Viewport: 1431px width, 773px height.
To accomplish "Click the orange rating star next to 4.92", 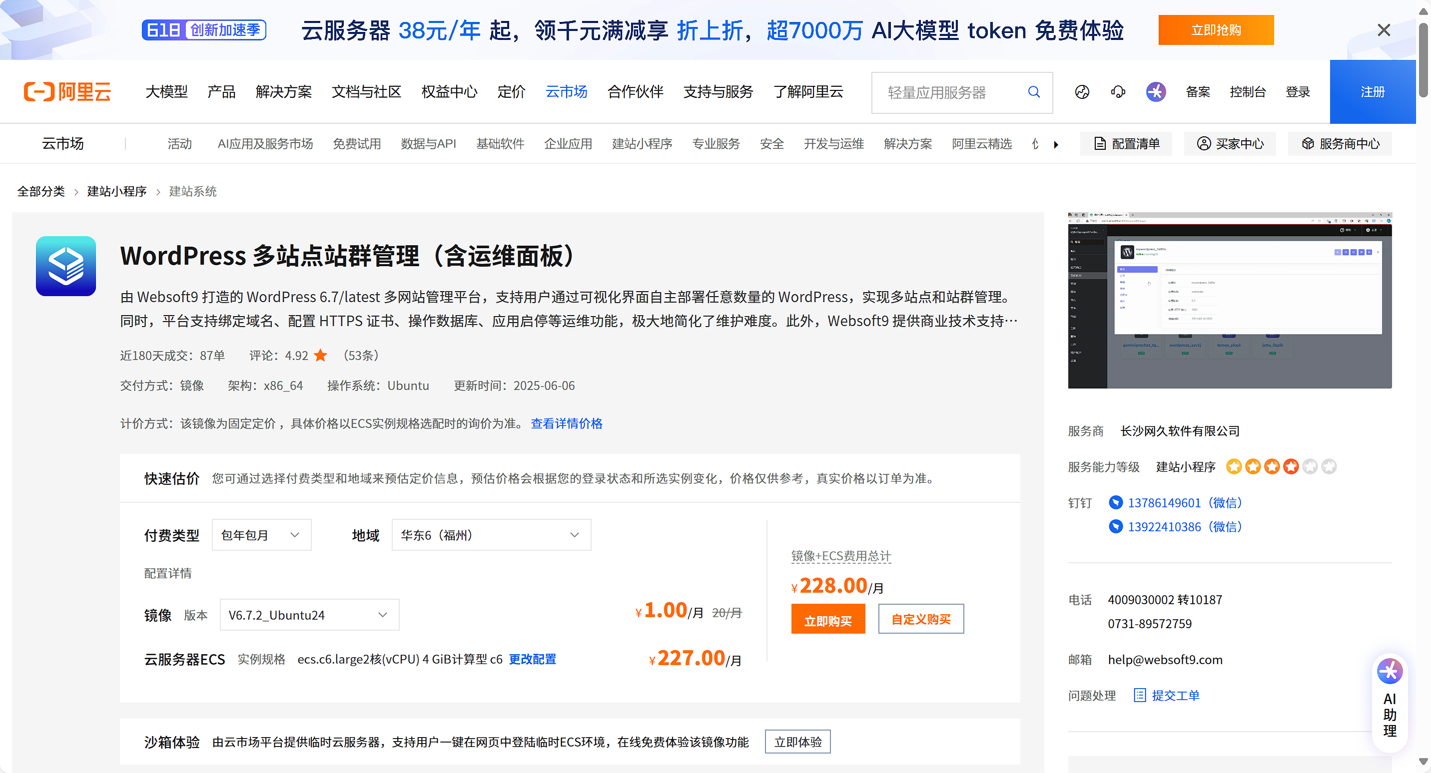I will (x=321, y=356).
